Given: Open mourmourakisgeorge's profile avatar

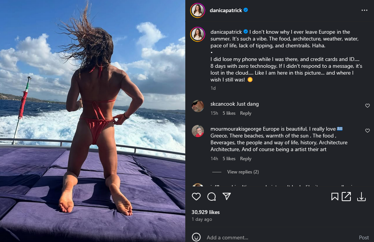Looking at the screenshot, I should pyautogui.click(x=198, y=131).
